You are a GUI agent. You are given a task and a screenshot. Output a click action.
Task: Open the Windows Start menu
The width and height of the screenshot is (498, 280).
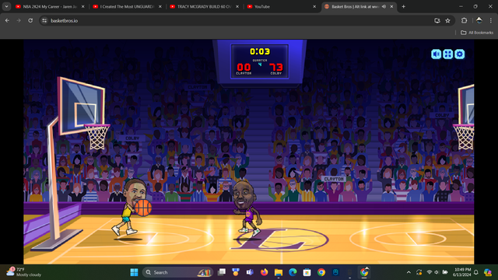134,272
